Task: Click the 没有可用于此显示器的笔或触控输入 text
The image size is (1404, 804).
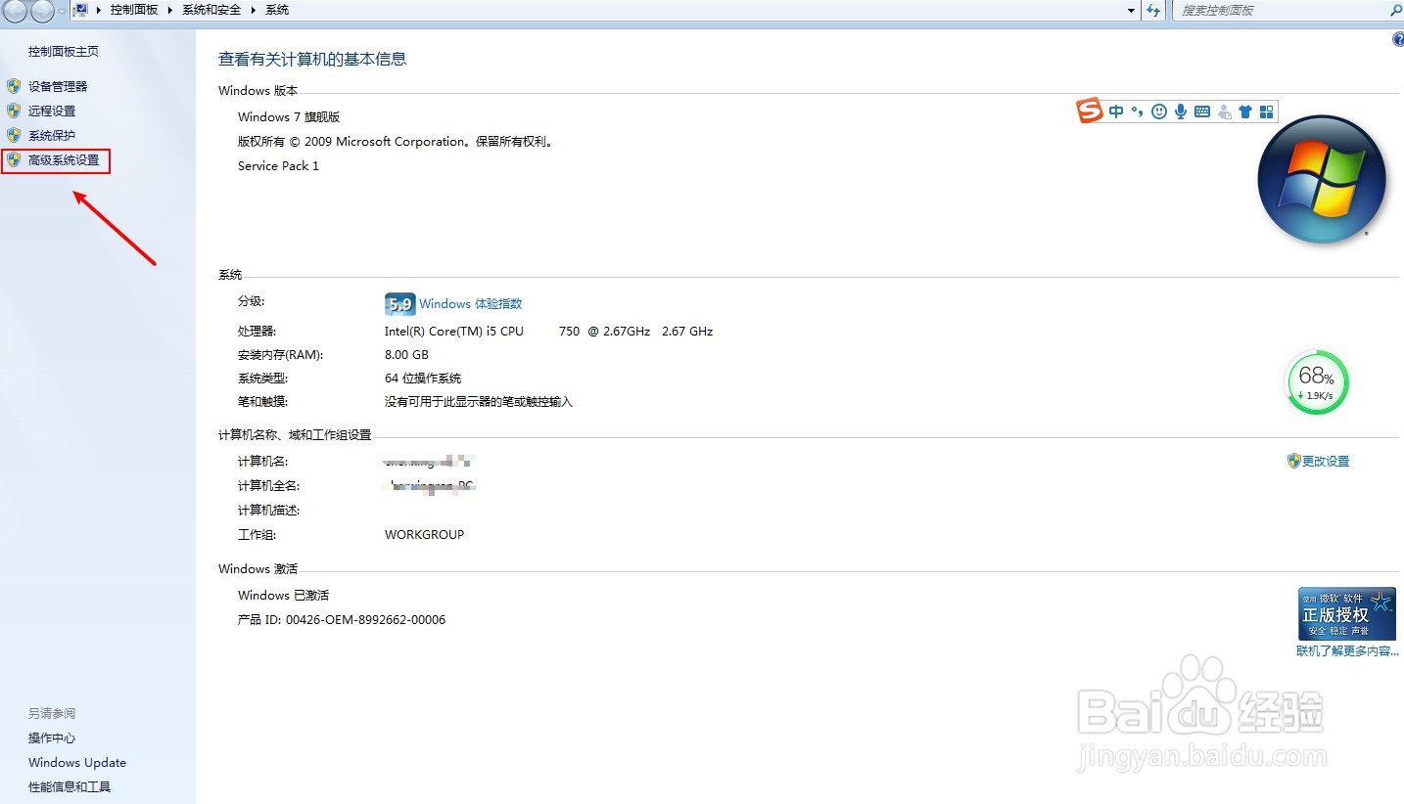Action: click(479, 401)
